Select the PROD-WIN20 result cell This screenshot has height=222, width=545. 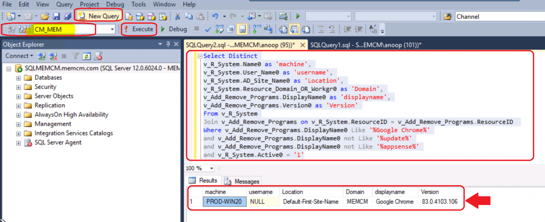225,202
